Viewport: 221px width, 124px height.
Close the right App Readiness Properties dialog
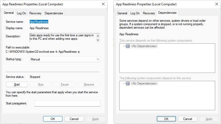click(217, 4)
